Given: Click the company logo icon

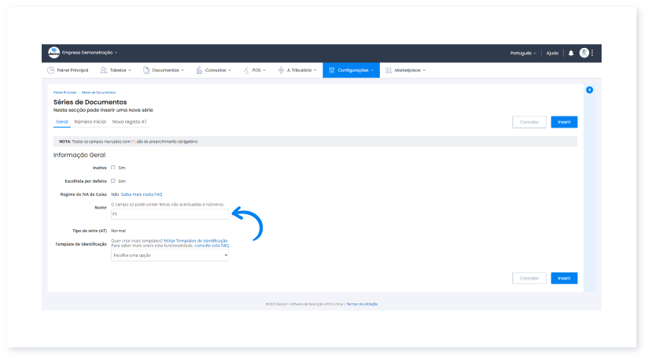Looking at the screenshot, I should tap(53, 53).
